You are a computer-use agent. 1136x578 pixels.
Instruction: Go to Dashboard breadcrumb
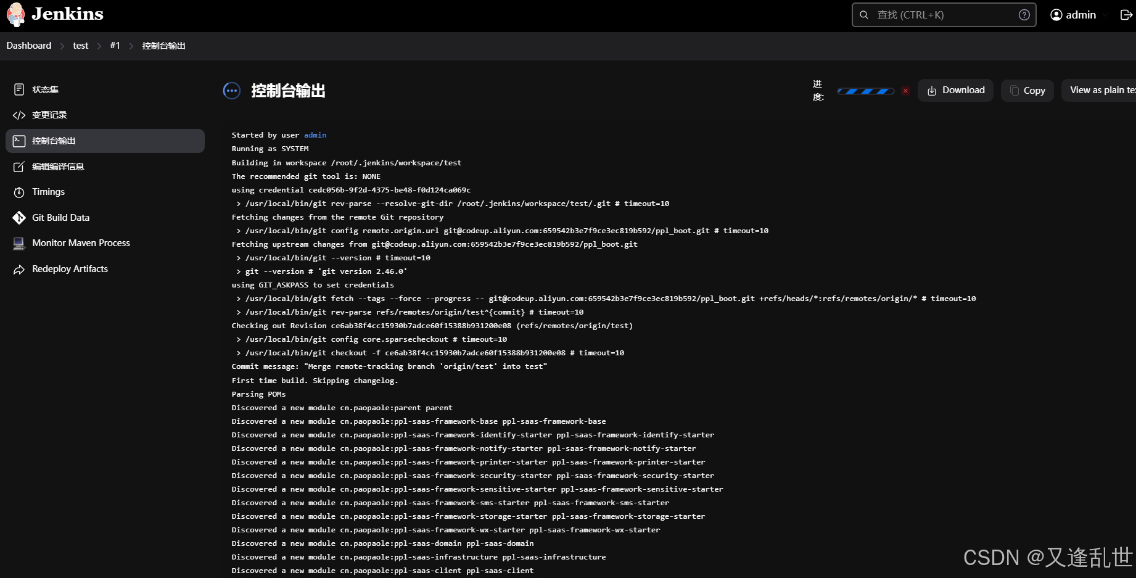29,46
